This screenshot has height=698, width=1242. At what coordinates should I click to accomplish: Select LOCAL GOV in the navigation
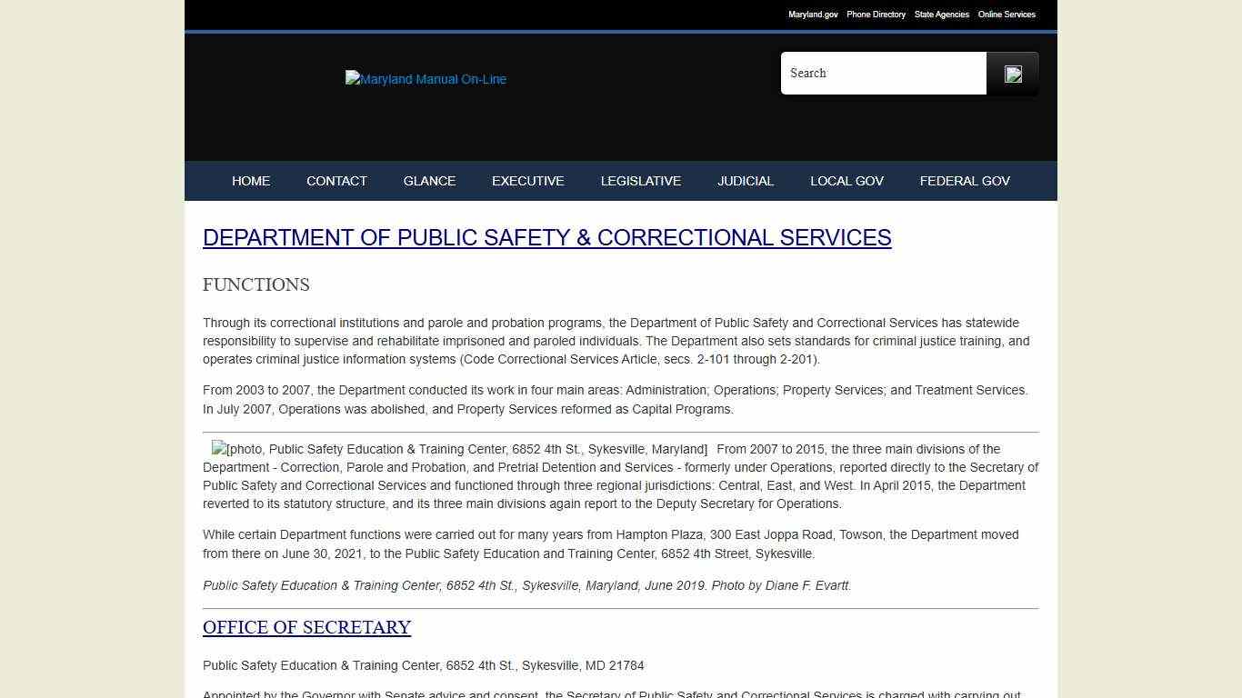coord(846,181)
